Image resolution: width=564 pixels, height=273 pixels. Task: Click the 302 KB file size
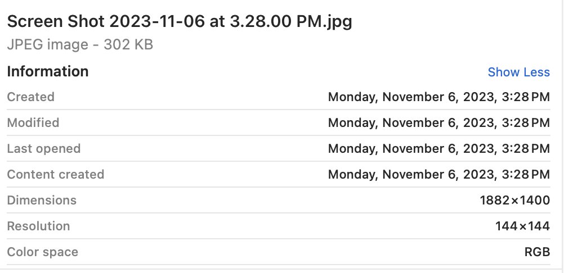(x=128, y=45)
